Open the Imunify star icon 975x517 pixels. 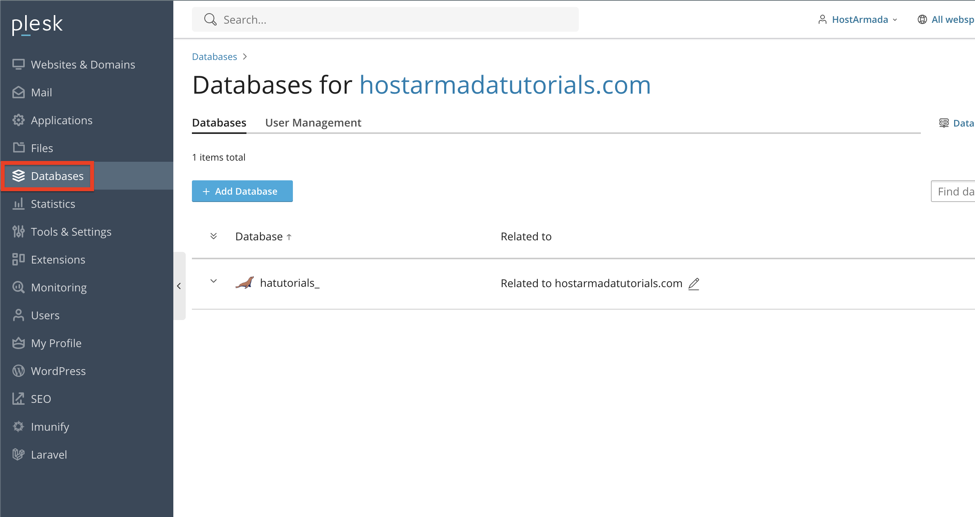[x=18, y=426]
